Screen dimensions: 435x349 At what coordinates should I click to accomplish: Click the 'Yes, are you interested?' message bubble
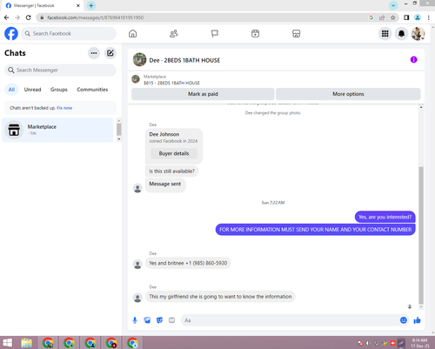click(x=385, y=217)
